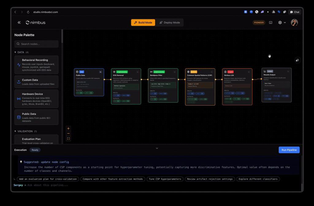Select Evaluation Plan palette node

(x=36, y=139)
